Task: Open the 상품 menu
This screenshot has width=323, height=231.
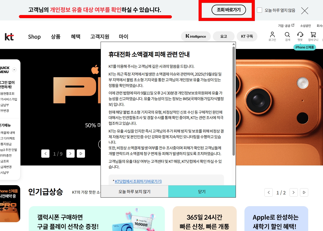Action: [x=56, y=37]
